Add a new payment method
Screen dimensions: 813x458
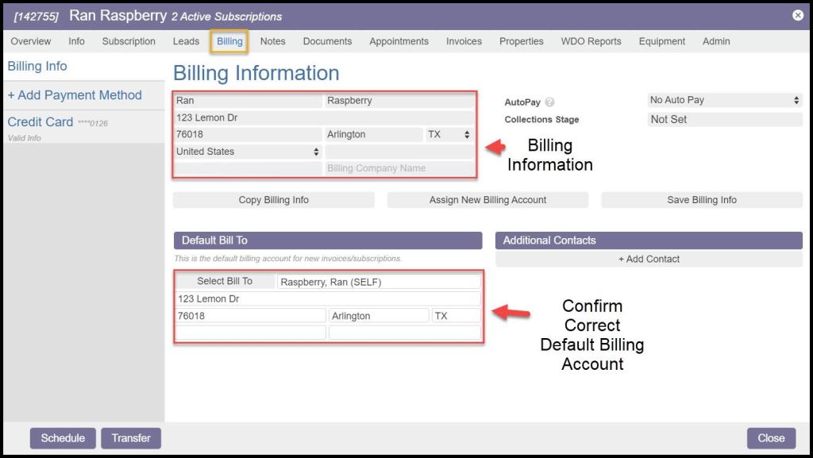coord(75,95)
